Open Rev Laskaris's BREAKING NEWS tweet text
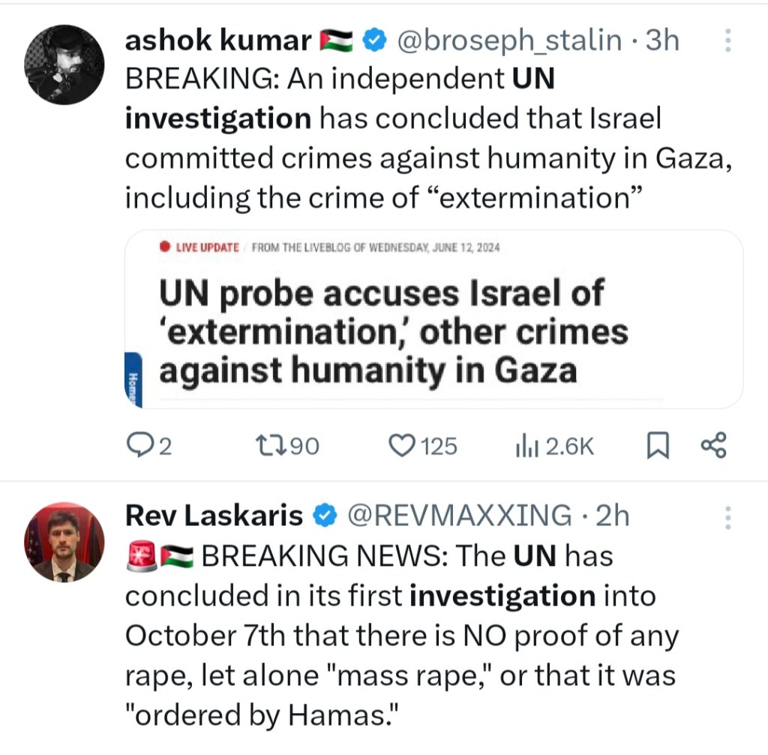This screenshot has width=768, height=755. (401, 636)
